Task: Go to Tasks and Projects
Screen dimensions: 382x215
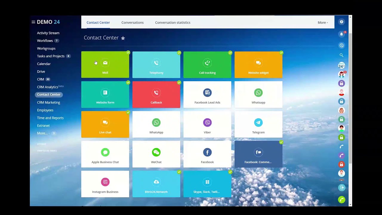Action: coord(51,56)
